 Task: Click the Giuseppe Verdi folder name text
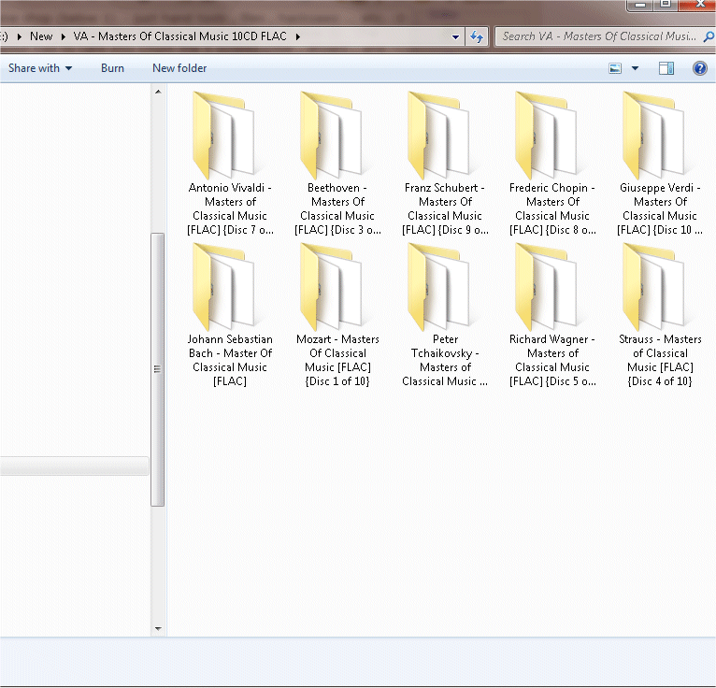pyautogui.click(x=660, y=208)
